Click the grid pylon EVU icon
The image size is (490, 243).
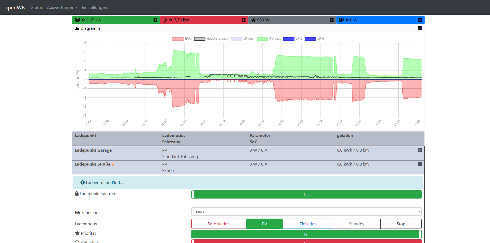165,20
